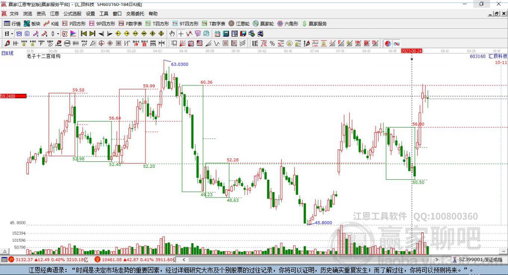508x275 pixels.
Task: Jump to last bar icon
Action: tap(92, 34)
